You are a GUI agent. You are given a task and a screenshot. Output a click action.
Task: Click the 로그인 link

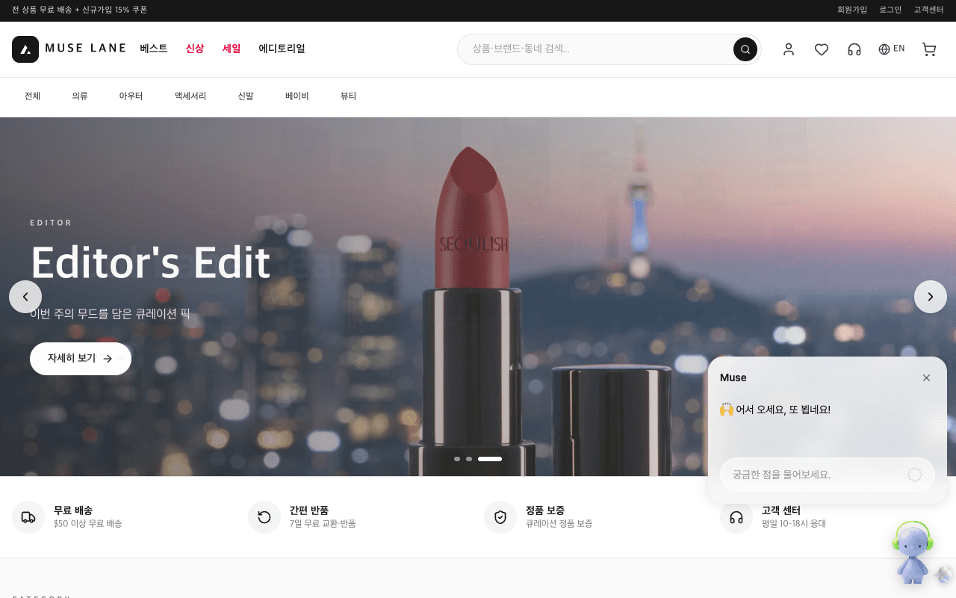pyautogui.click(x=890, y=10)
